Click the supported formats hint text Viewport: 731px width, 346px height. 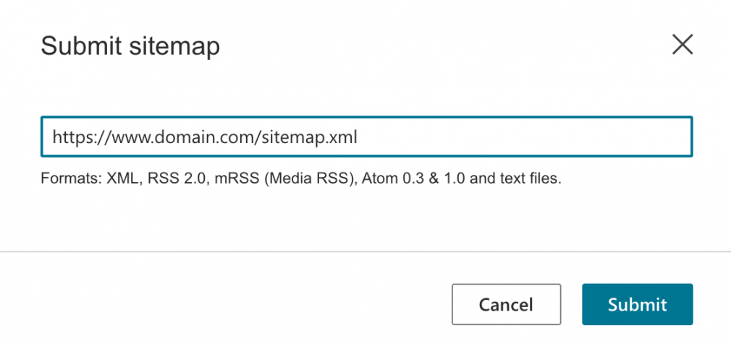point(301,178)
